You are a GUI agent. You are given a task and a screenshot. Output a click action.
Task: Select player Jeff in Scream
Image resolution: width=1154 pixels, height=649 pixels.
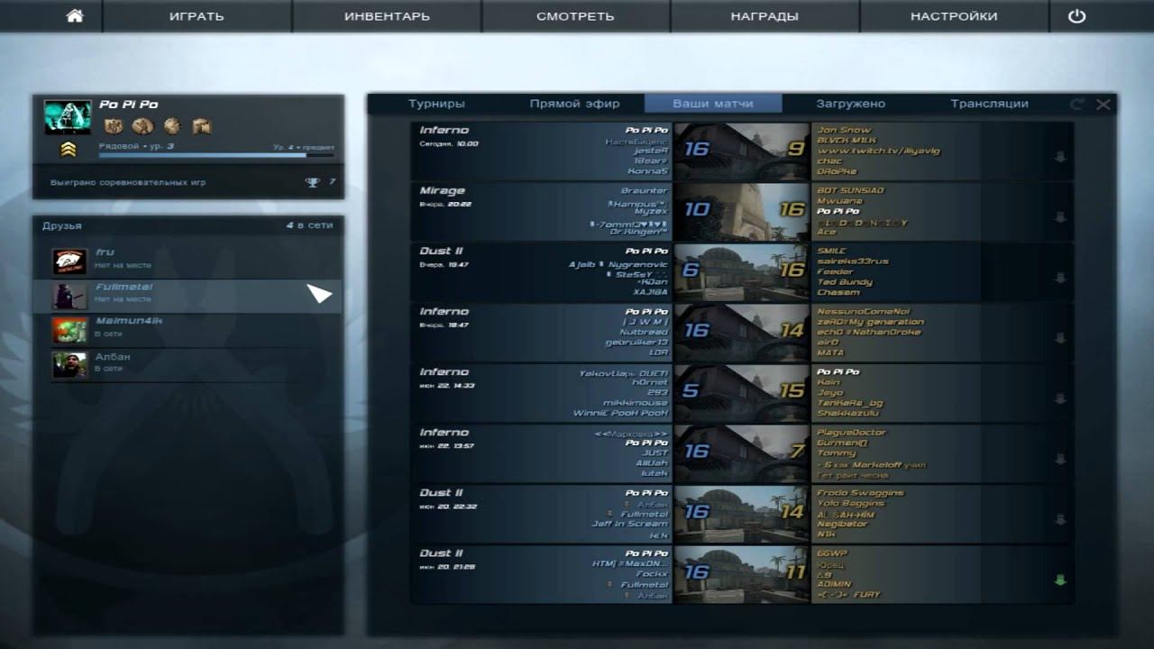629,524
